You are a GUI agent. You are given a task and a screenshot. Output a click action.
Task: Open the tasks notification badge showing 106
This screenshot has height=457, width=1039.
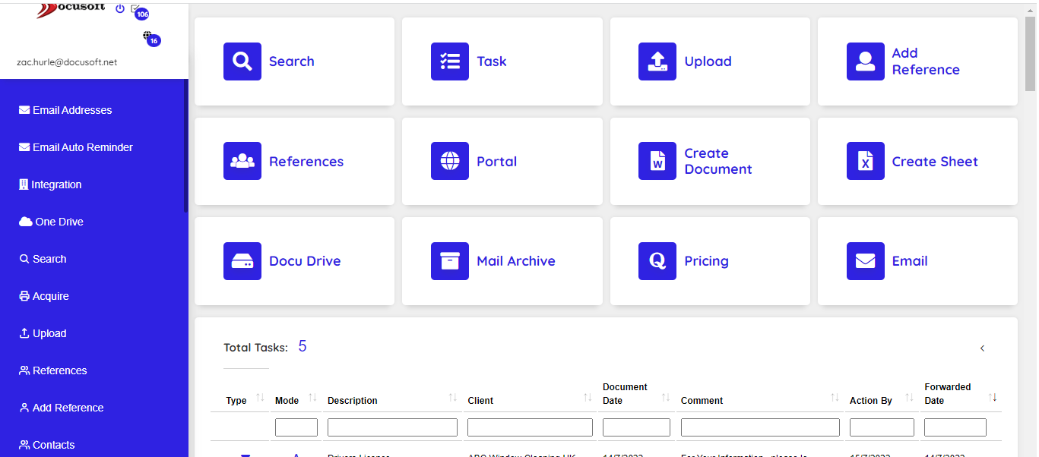coord(141,13)
